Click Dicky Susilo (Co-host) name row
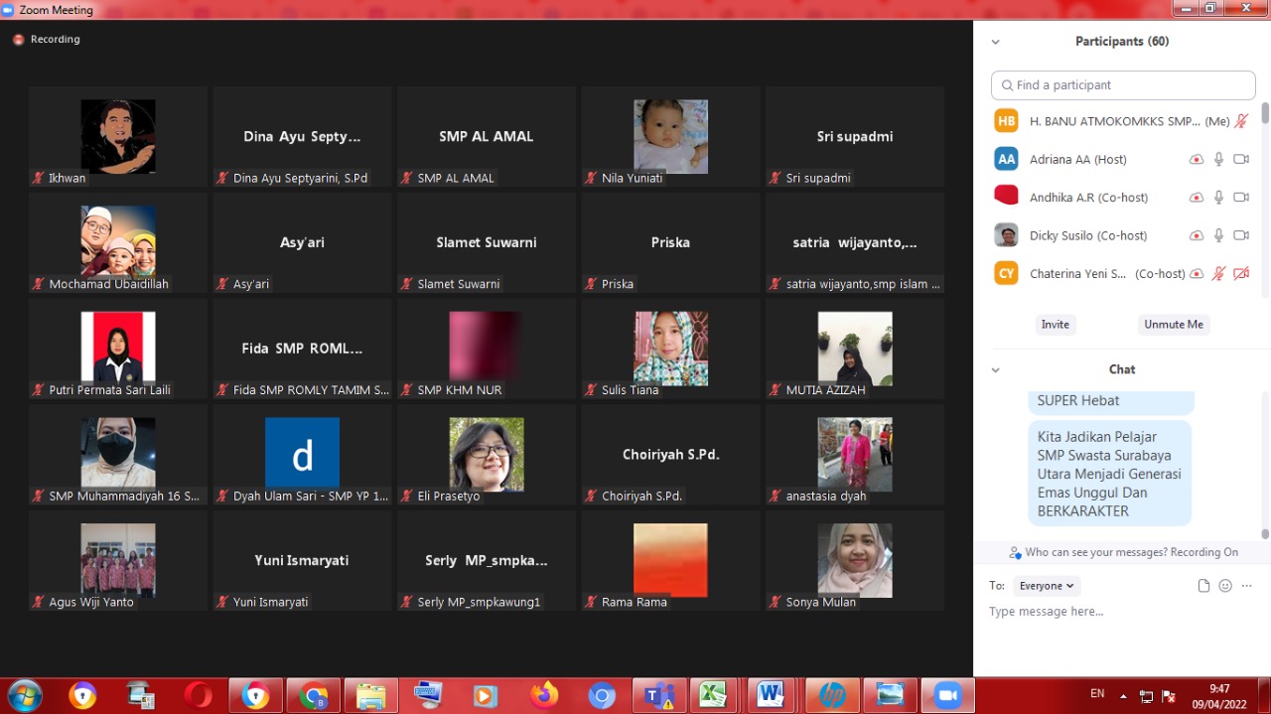This screenshot has width=1271, height=714. 1122,235
